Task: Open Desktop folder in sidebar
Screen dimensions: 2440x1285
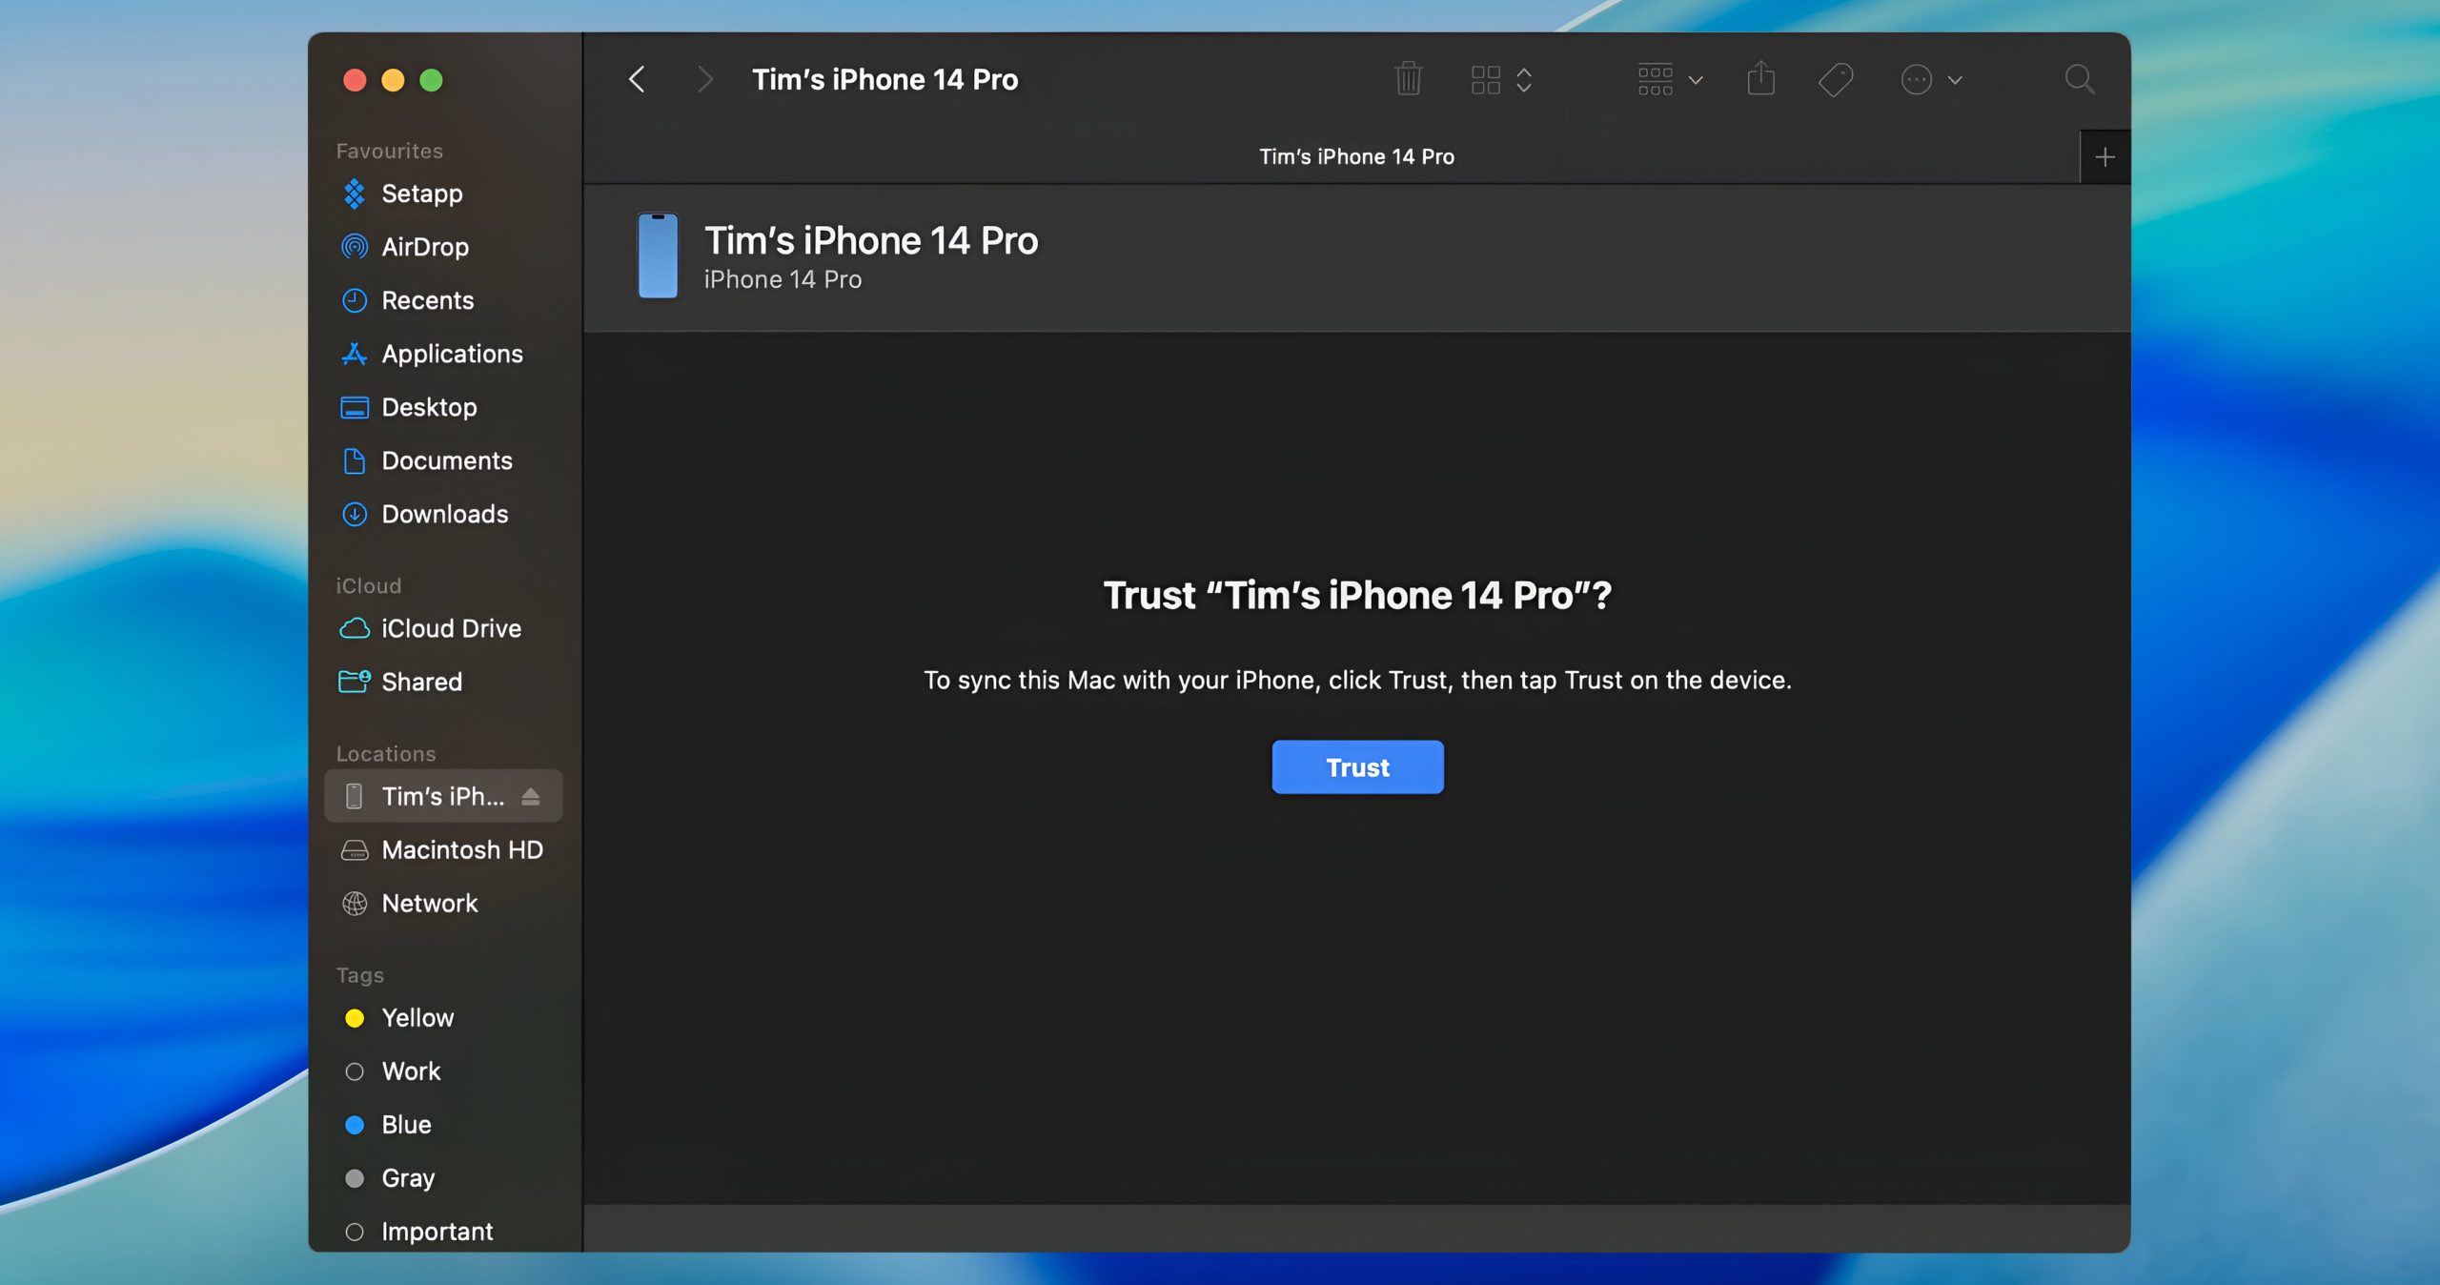Action: pyautogui.click(x=443, y=407)
